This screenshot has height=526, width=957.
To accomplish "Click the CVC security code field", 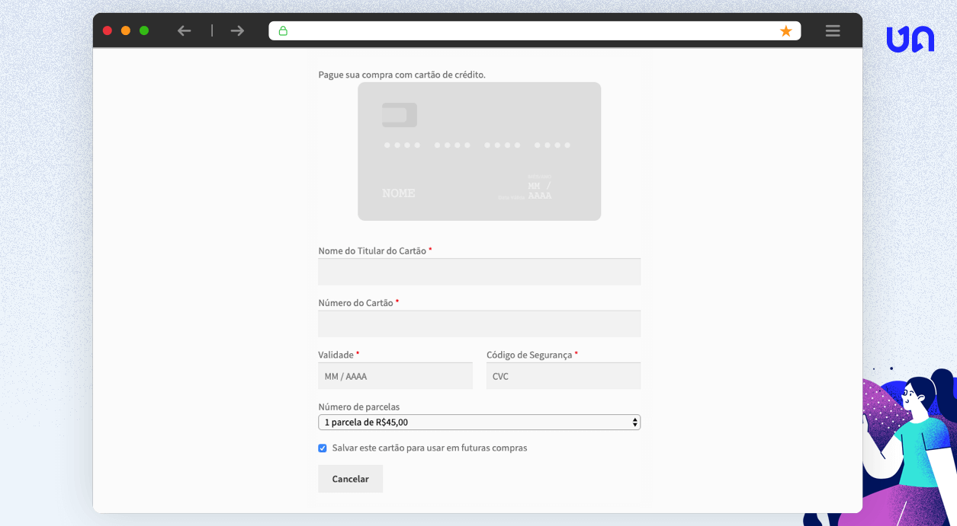I will tap(564, 376).
